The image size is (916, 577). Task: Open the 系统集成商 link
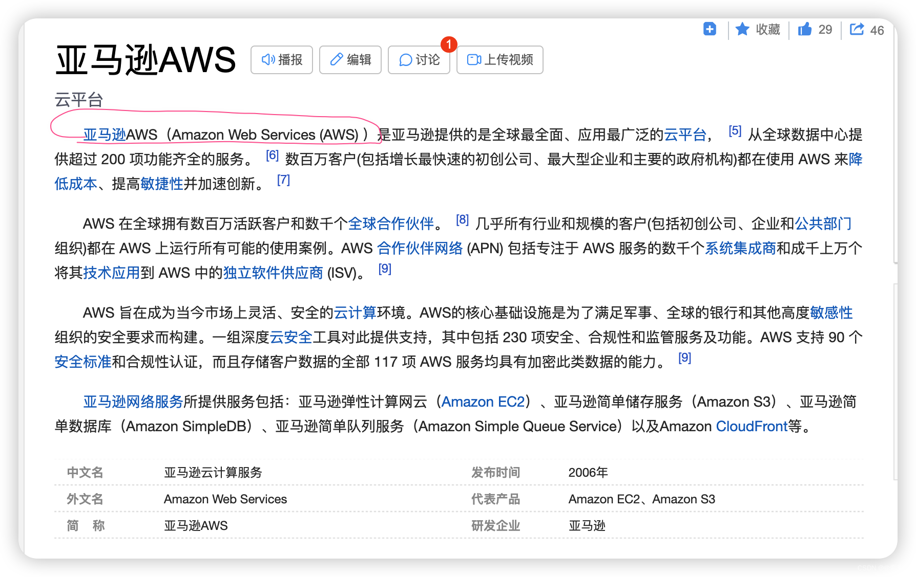(x=741, y=248)
